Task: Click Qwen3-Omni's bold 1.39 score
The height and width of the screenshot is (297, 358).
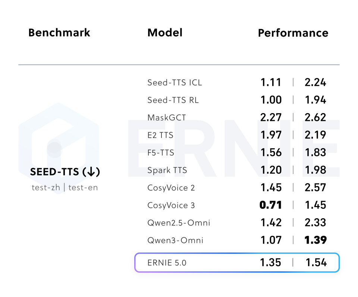Action: coord(315,240)
